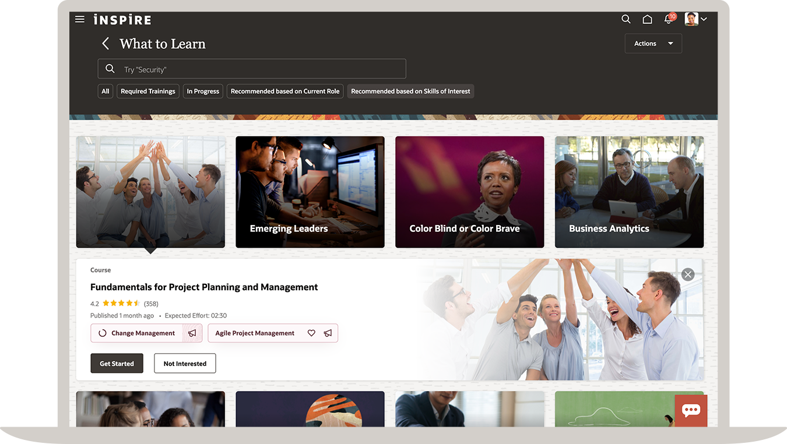Click the Try "Security" search field
787x444 pixels.
[x=252, y=69]
